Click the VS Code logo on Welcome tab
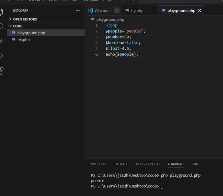This screenshot has width=223, height=196. point(91,11)
